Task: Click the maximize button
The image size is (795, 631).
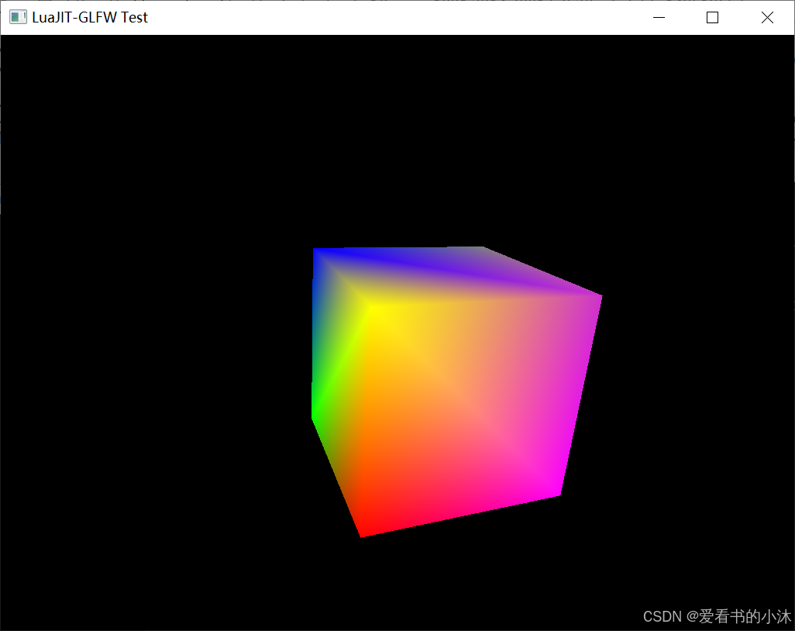Action: tap(712, 17)
